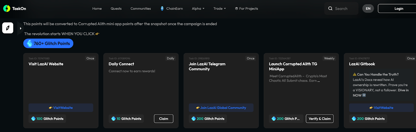Open the Communities menu item
This screenshot has width=416, height=132.
[141, 9]
